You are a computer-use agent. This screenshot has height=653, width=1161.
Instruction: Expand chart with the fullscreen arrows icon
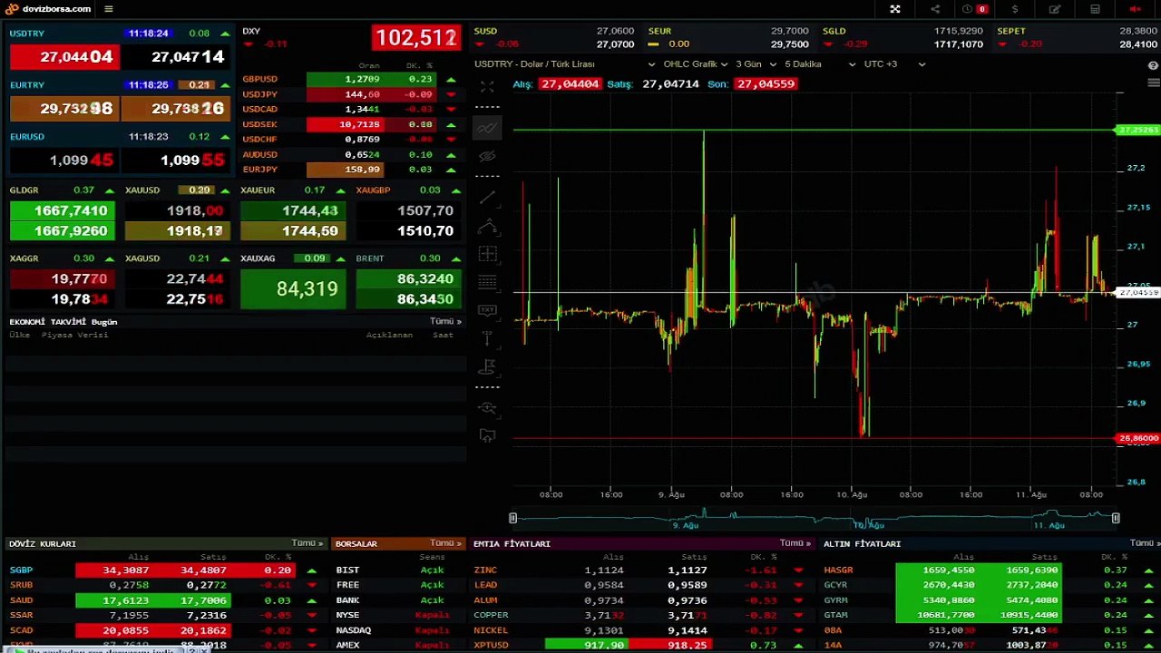tap(487, 87)
